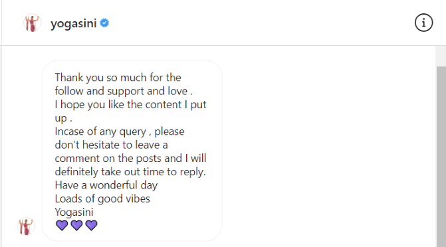446x247 pixels.
Task: Click the "I hope you like the content" line
Action: point(130,105)
